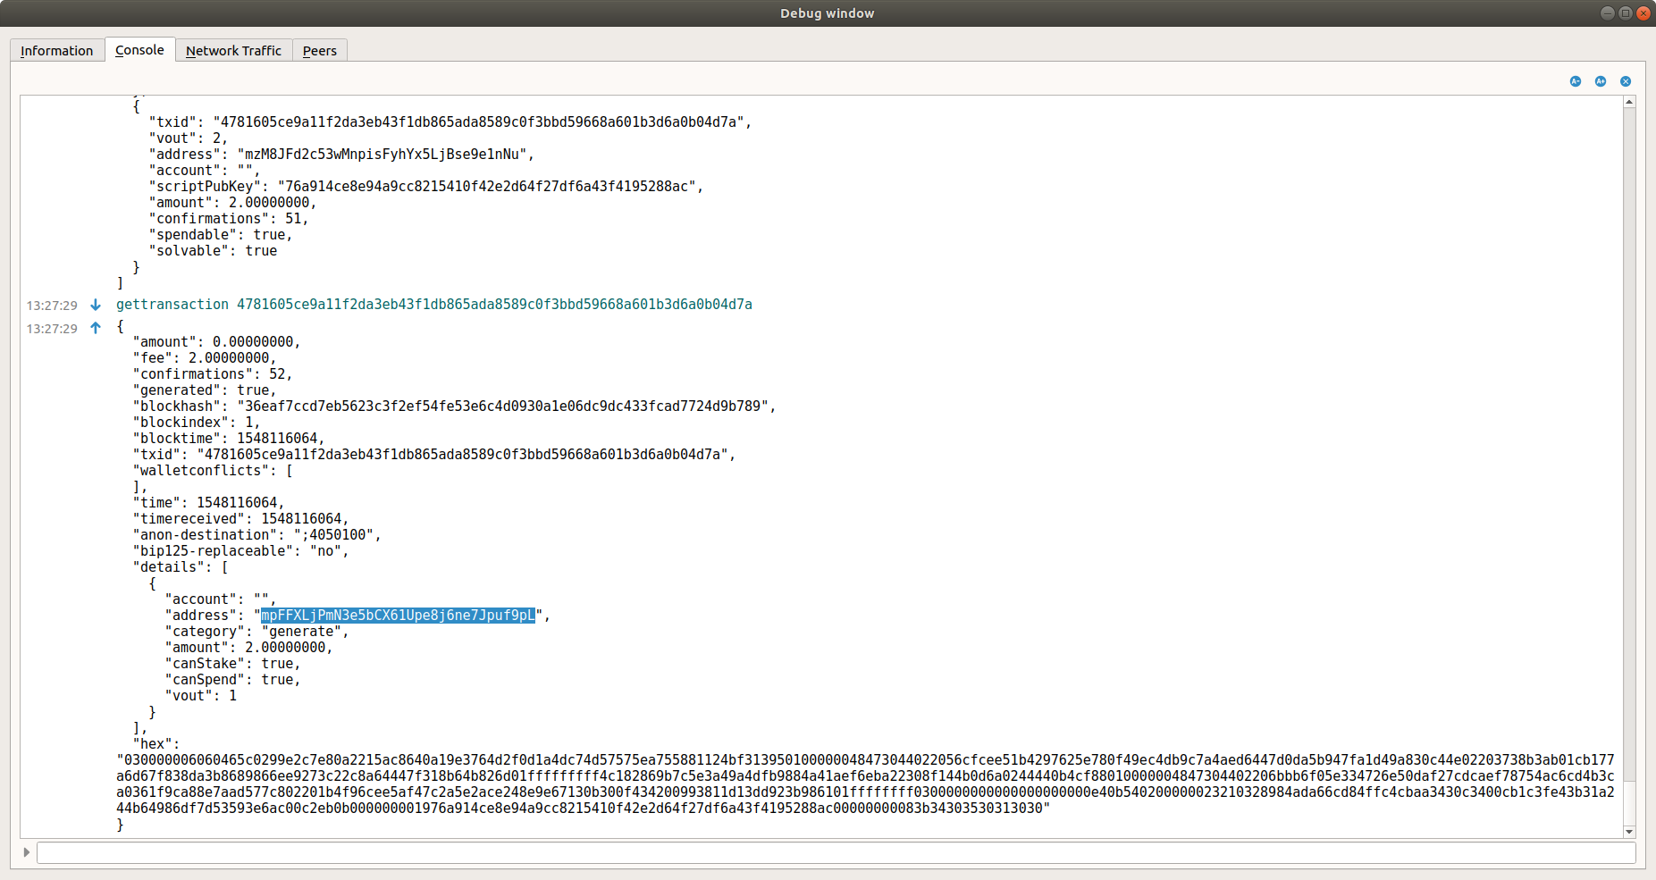Click the gettransaction command text

pos(172,305)
